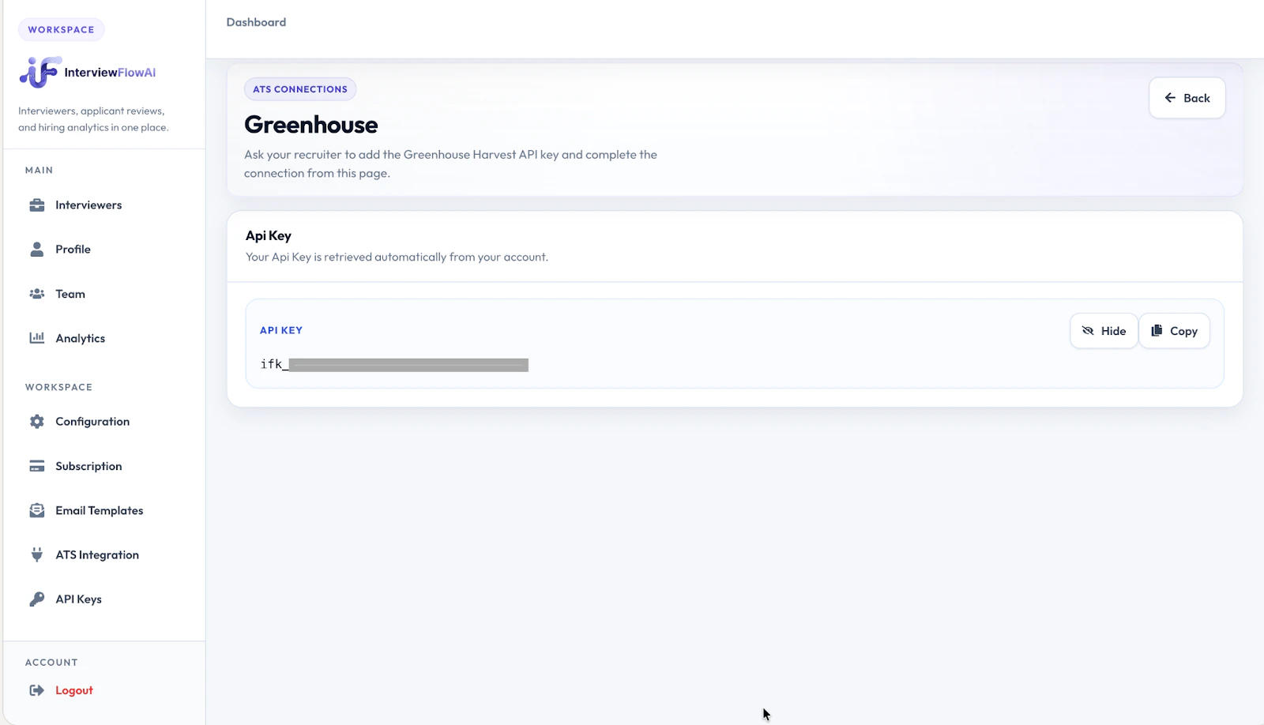Open Configuration settings
1264x725 pixels.
pyautogui.click(x=92, y=422)
